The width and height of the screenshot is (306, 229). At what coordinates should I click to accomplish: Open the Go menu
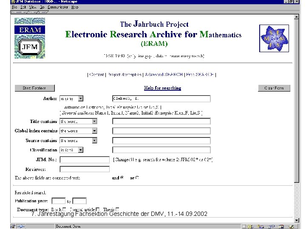[42, 7]
